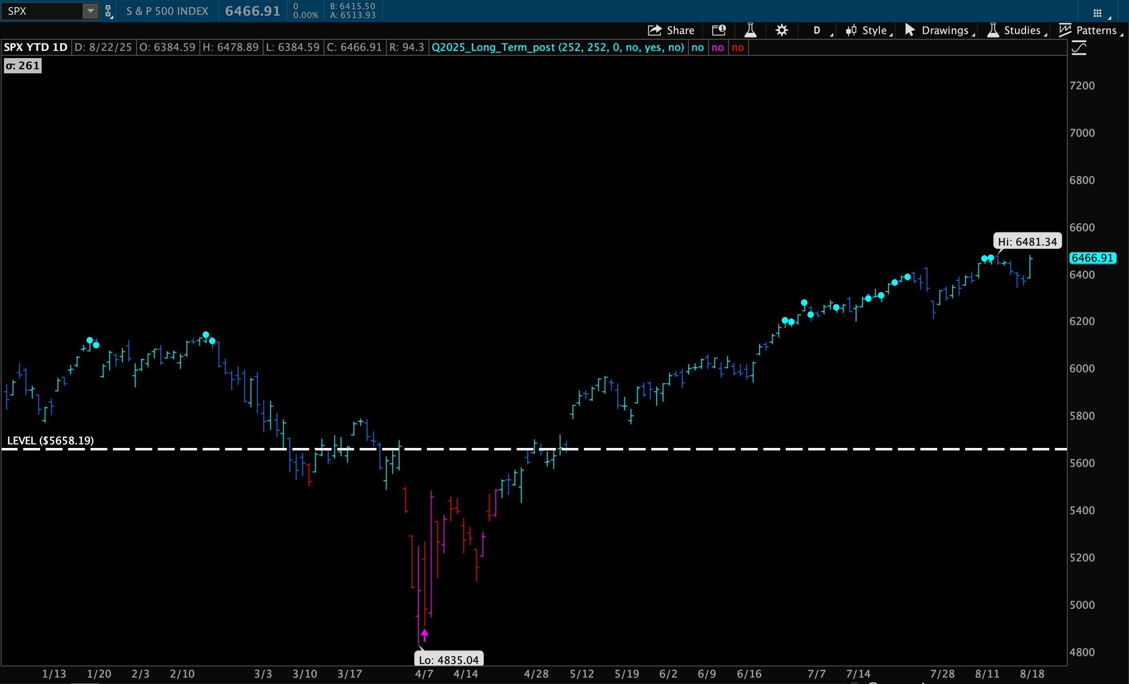Click the flask Edit Studies icon

[x=750, y=30]
